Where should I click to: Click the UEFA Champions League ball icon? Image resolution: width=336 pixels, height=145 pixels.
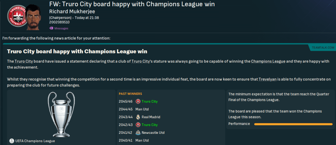[x=12, y=141]
